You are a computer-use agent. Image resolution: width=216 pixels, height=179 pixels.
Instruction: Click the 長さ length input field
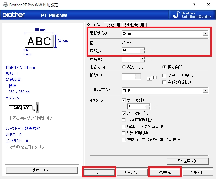pyautogui.click(x=131, y=50)
